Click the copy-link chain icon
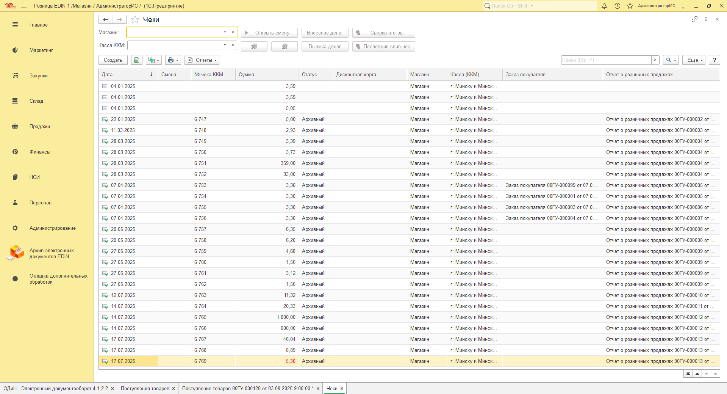The height and width of the screenshot is (394, 727). pyautogui.click(x=694, y=19)
